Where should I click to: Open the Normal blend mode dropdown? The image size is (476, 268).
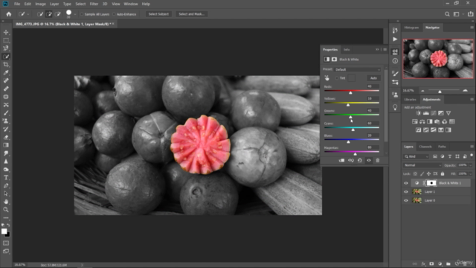click(422, 165)
